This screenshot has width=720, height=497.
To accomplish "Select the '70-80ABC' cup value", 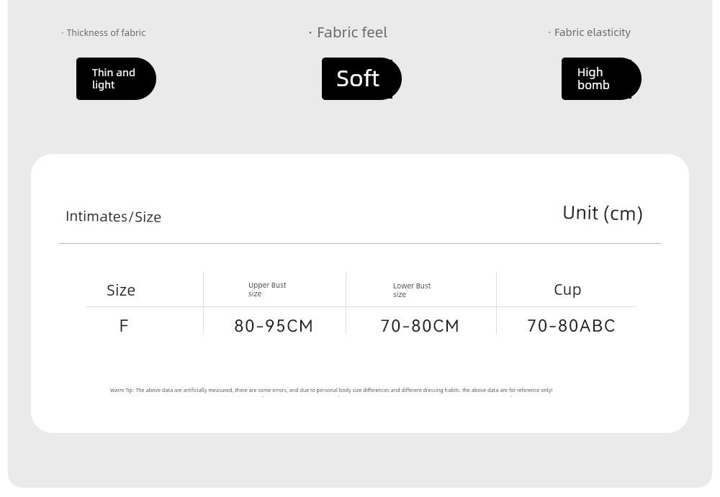I will (571, 326).
